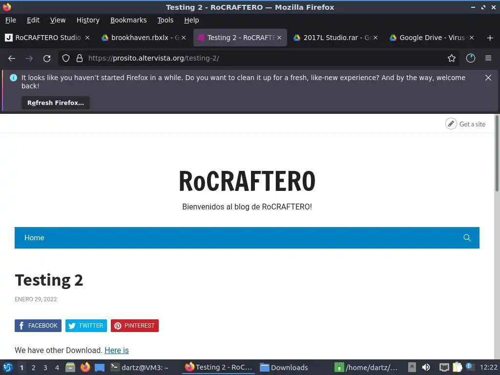Viewport: 500px width, 375px height.
Task: Bookmark this page with the star
Action: (x=451, y=59)
